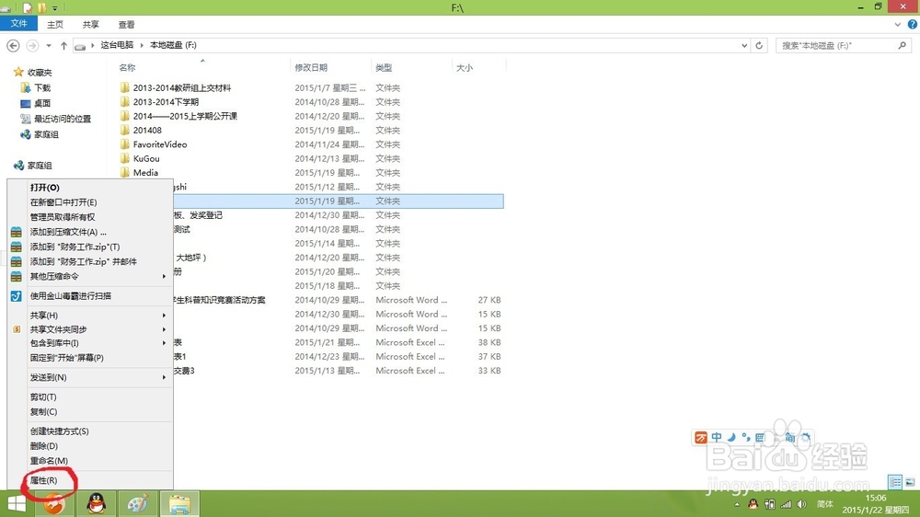Open 下载 in the favorites sidebar
The height and width of the screenshot is (517, 920).
[x=42, y=88]
